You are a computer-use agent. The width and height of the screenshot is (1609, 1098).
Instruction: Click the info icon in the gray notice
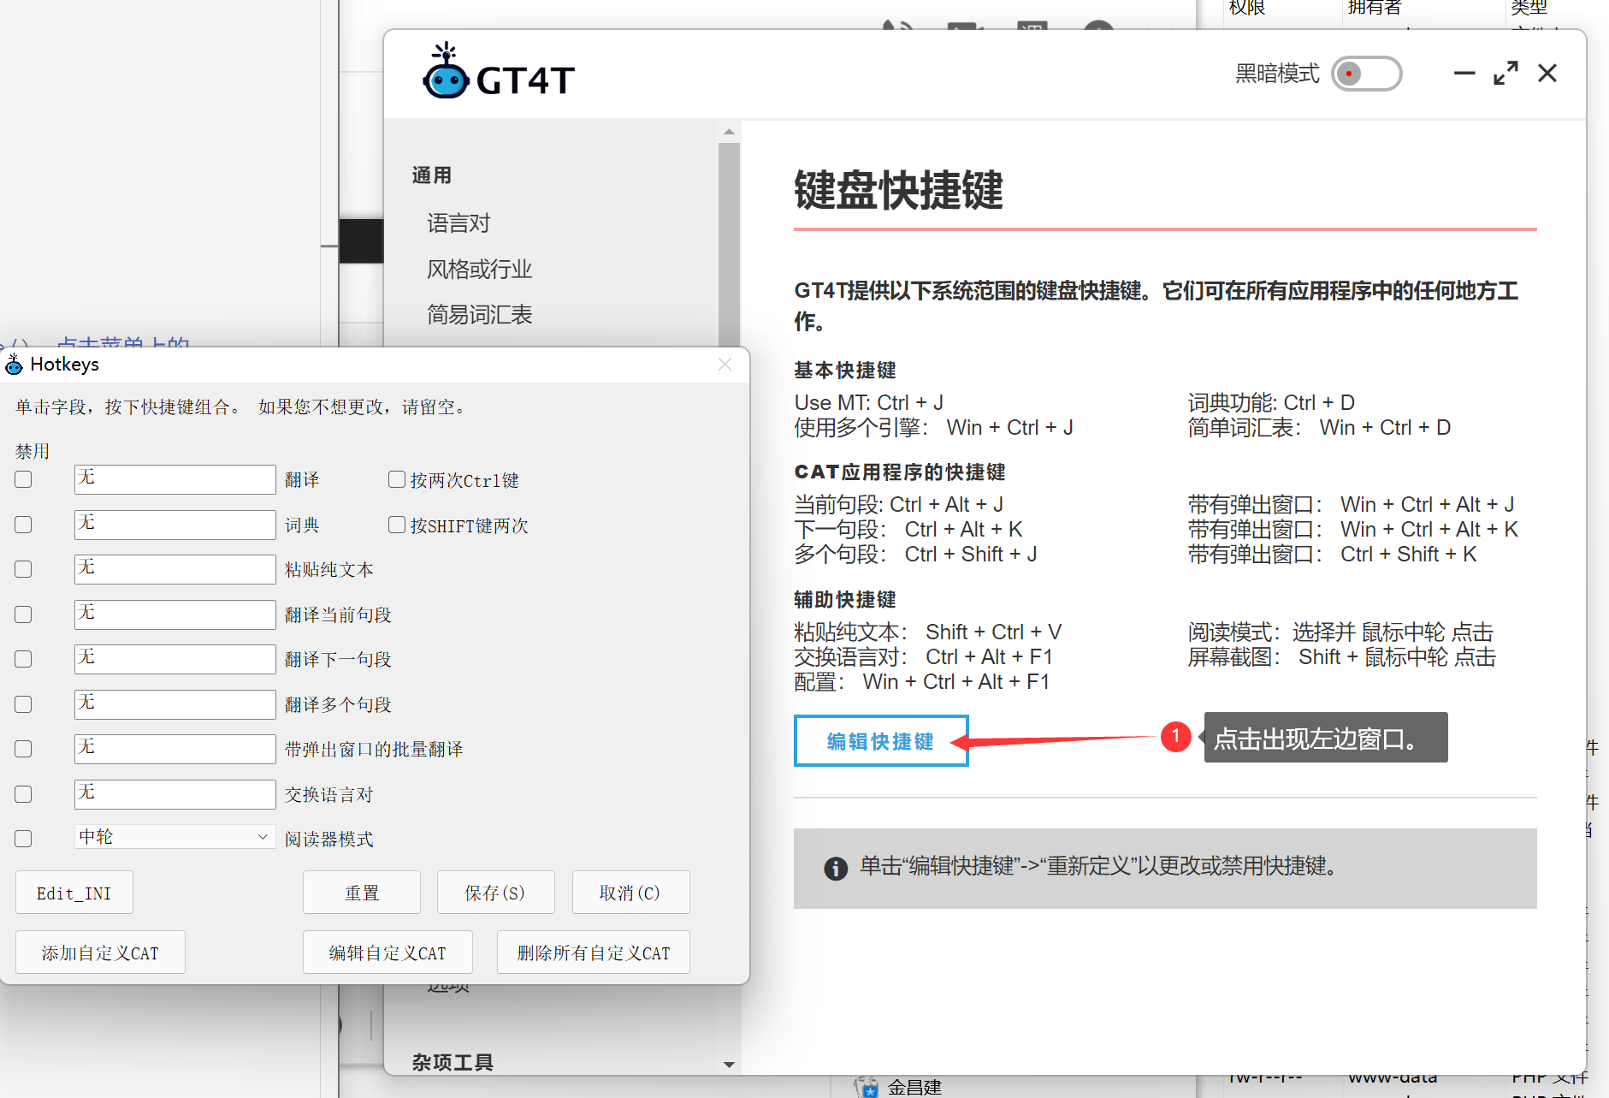coord(835,868)
